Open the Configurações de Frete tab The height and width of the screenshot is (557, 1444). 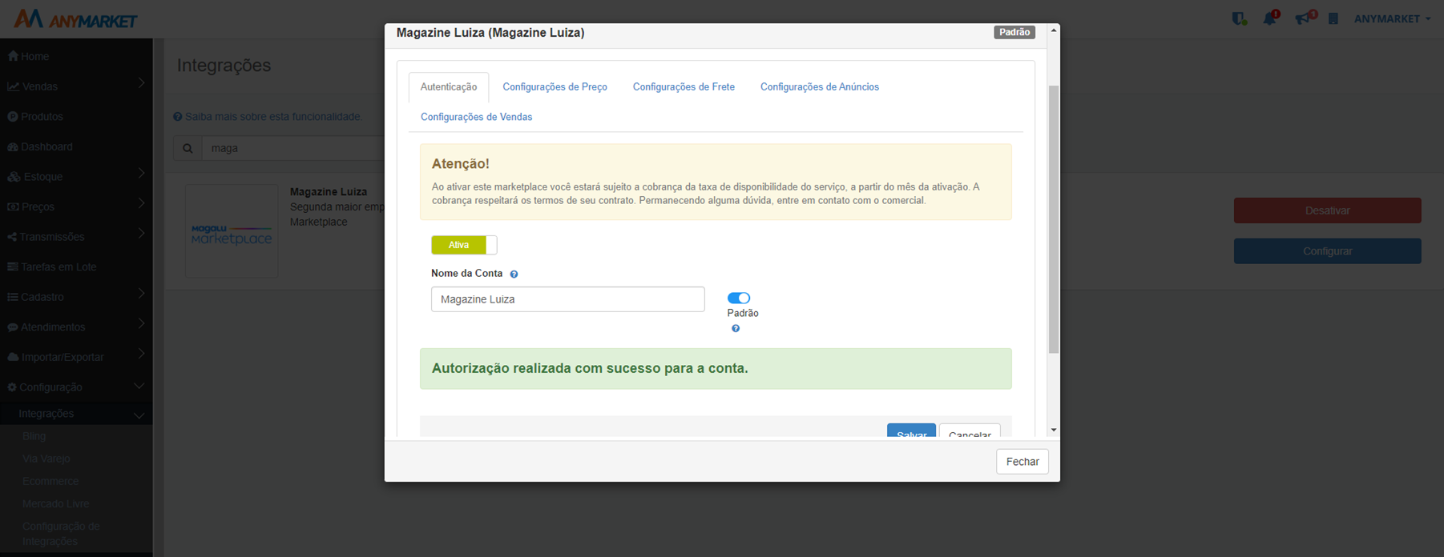(x=684, y=87)
